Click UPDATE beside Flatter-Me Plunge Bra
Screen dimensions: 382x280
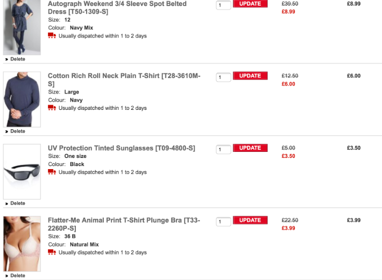coord(250,220)
